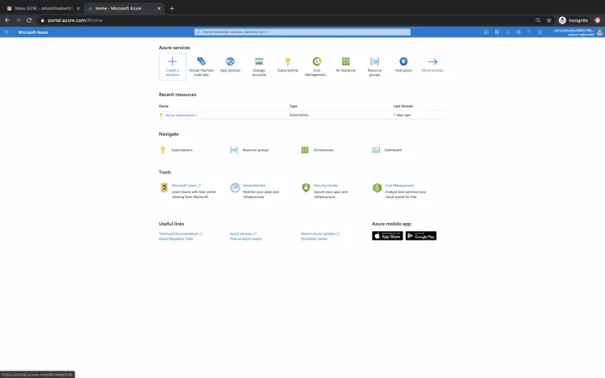Screen dimensions: 605x378
Task: Open the account profile avatar
Action: pyautogui.click(x=599, y=32)
